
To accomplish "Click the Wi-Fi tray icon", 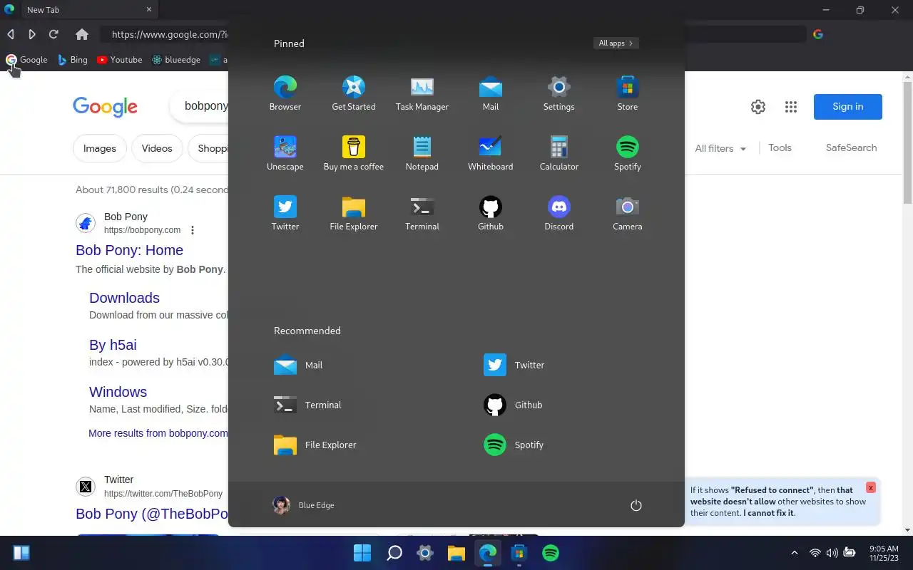I will pyautogui.click(x=815, y=553).
